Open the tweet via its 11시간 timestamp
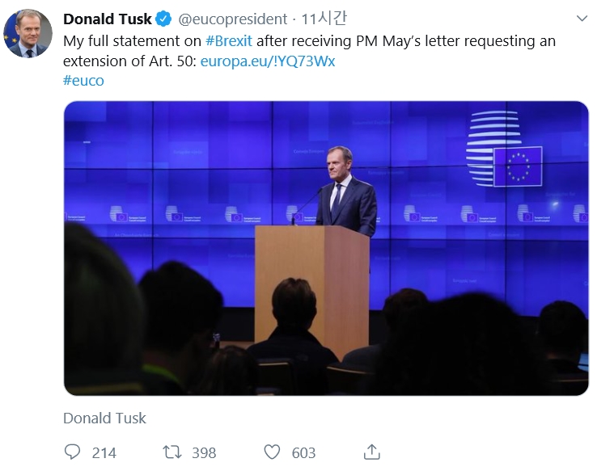Screen dimensions: 597x471 coord(327,19)
